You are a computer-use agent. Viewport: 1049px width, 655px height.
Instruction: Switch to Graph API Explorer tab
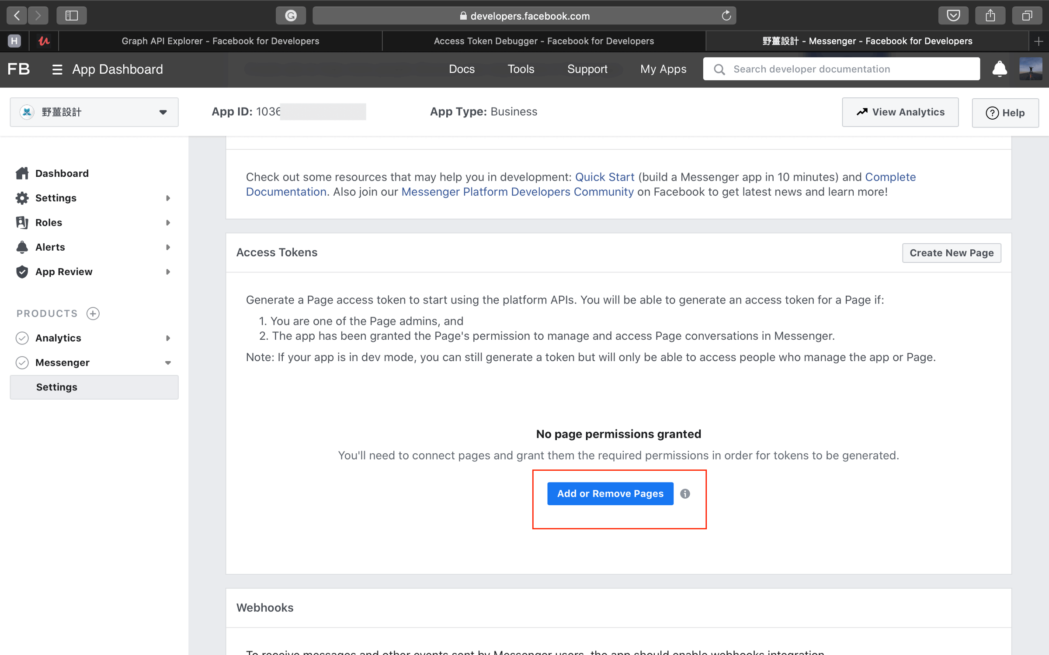tap(220, 41)
